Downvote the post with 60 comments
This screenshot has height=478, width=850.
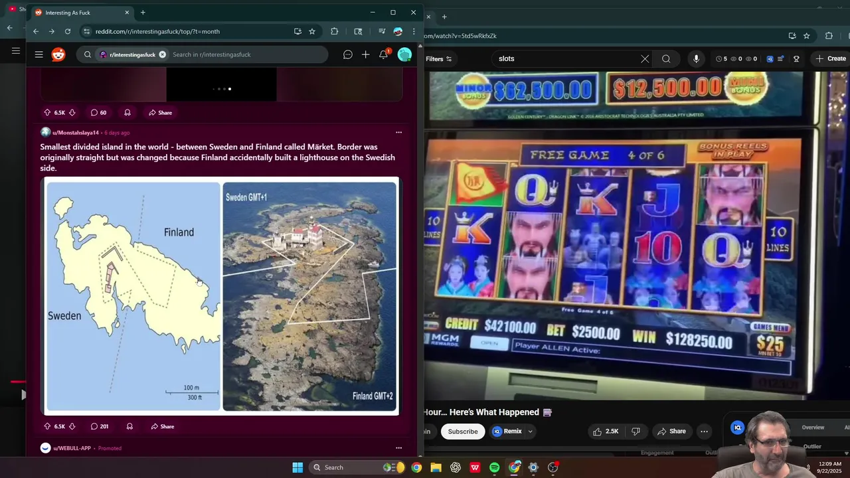72,112
